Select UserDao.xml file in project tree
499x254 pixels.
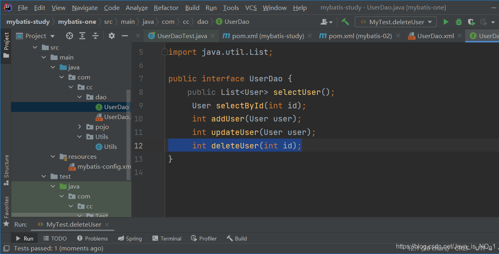[x=113, y=117]
